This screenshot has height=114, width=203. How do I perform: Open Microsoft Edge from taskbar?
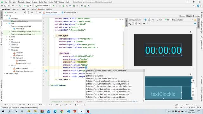point(55,111)
